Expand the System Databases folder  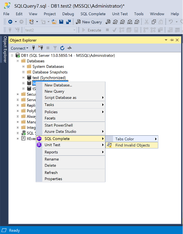(x=24, y=67)
